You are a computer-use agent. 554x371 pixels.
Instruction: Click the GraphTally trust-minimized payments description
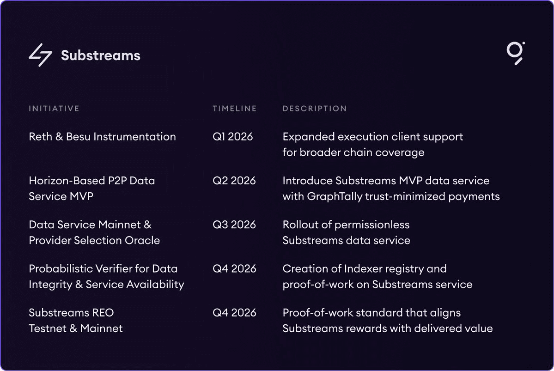pyautogui.click(x=391, y=189)
